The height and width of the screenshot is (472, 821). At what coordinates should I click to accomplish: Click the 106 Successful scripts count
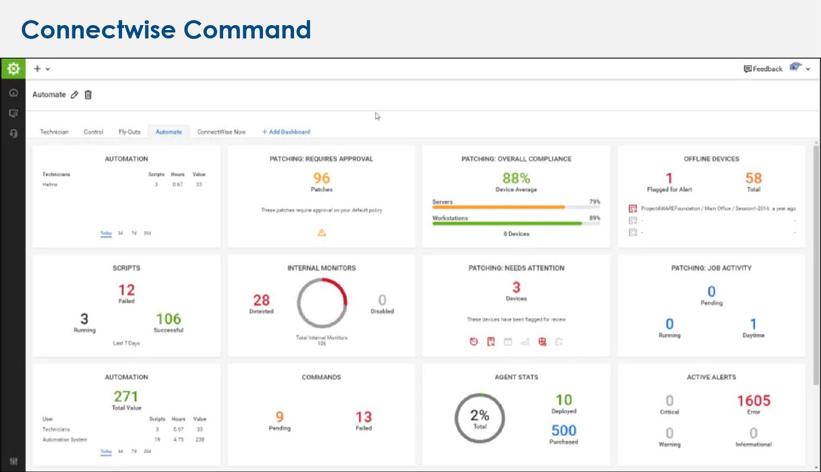click(x=168, y=319)
